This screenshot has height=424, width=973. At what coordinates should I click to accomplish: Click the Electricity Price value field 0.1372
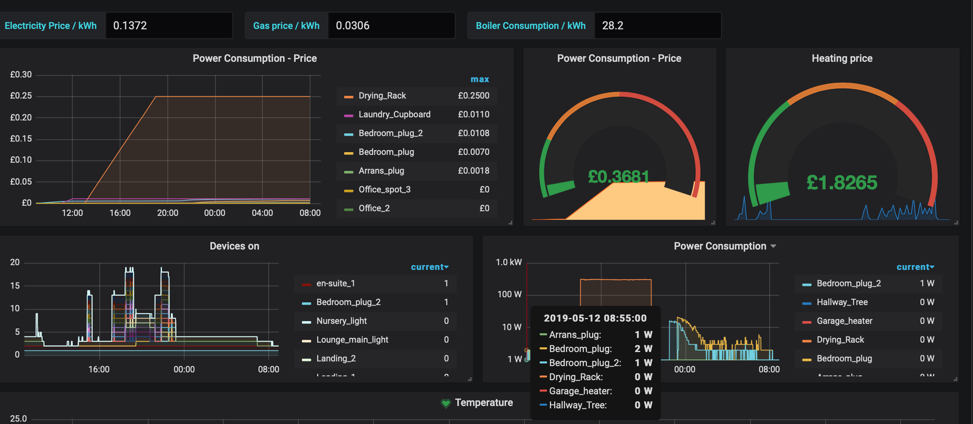[169, 25]
